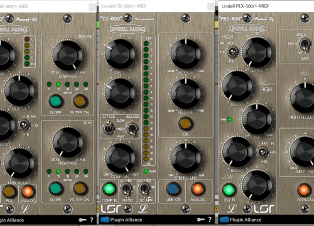Image resolution: width=314 pixels, height=226 pixels.
Task: Click the BW bandwidth knob on PEX-500
Action: click(257, 119)
